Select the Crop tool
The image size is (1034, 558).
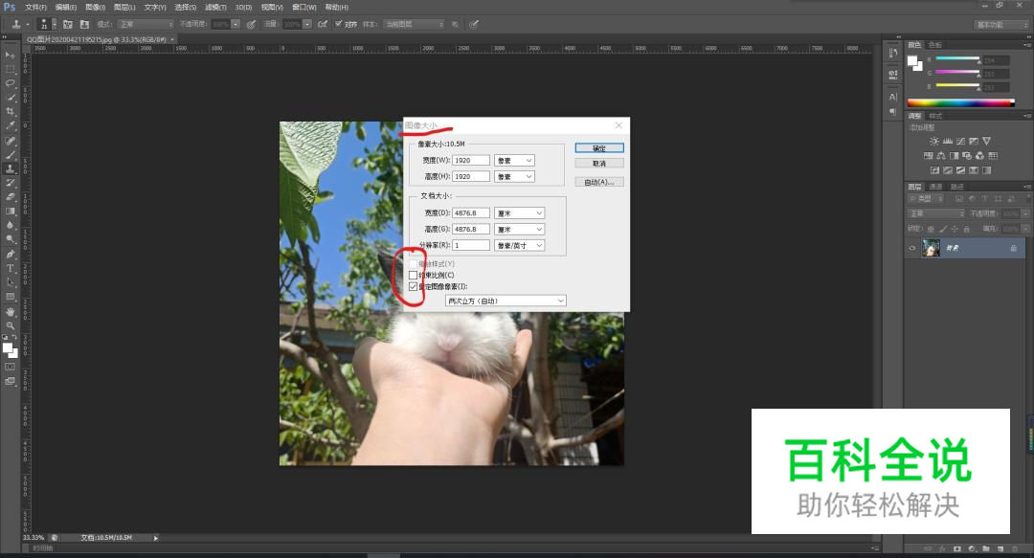click(11, 111)
